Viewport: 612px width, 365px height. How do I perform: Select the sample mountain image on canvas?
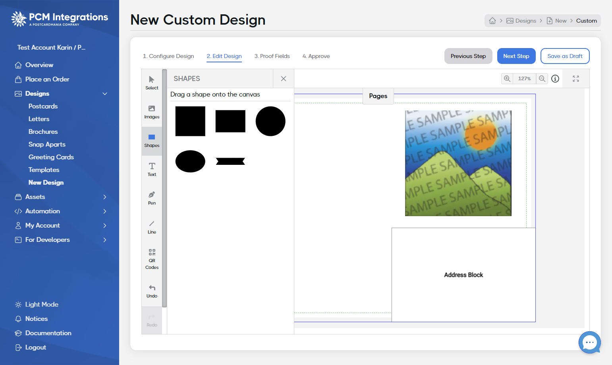458,163
